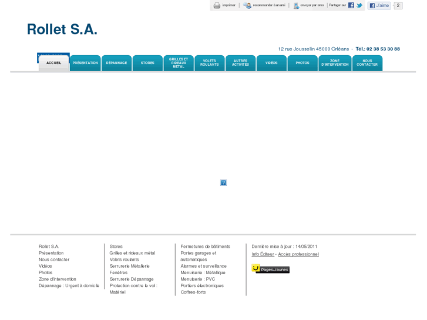
Task: Open Grilles et Rideaux Métal tab
Action: 179,63
